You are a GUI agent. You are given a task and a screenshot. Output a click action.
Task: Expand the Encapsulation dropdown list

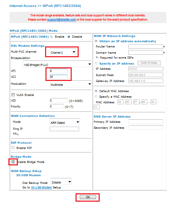point(57,65)
